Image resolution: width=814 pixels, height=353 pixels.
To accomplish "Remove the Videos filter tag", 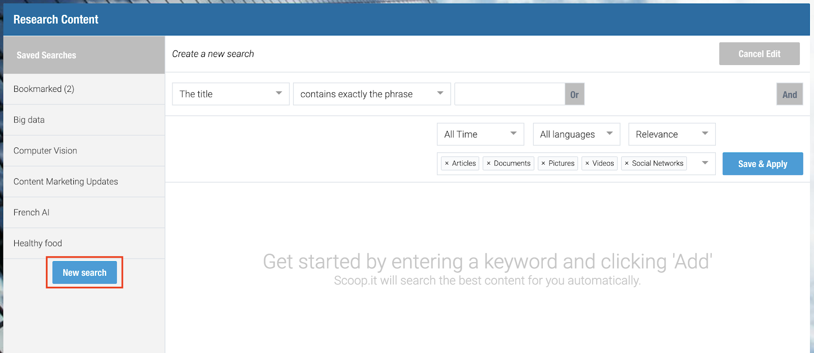I will click(587, 164).
